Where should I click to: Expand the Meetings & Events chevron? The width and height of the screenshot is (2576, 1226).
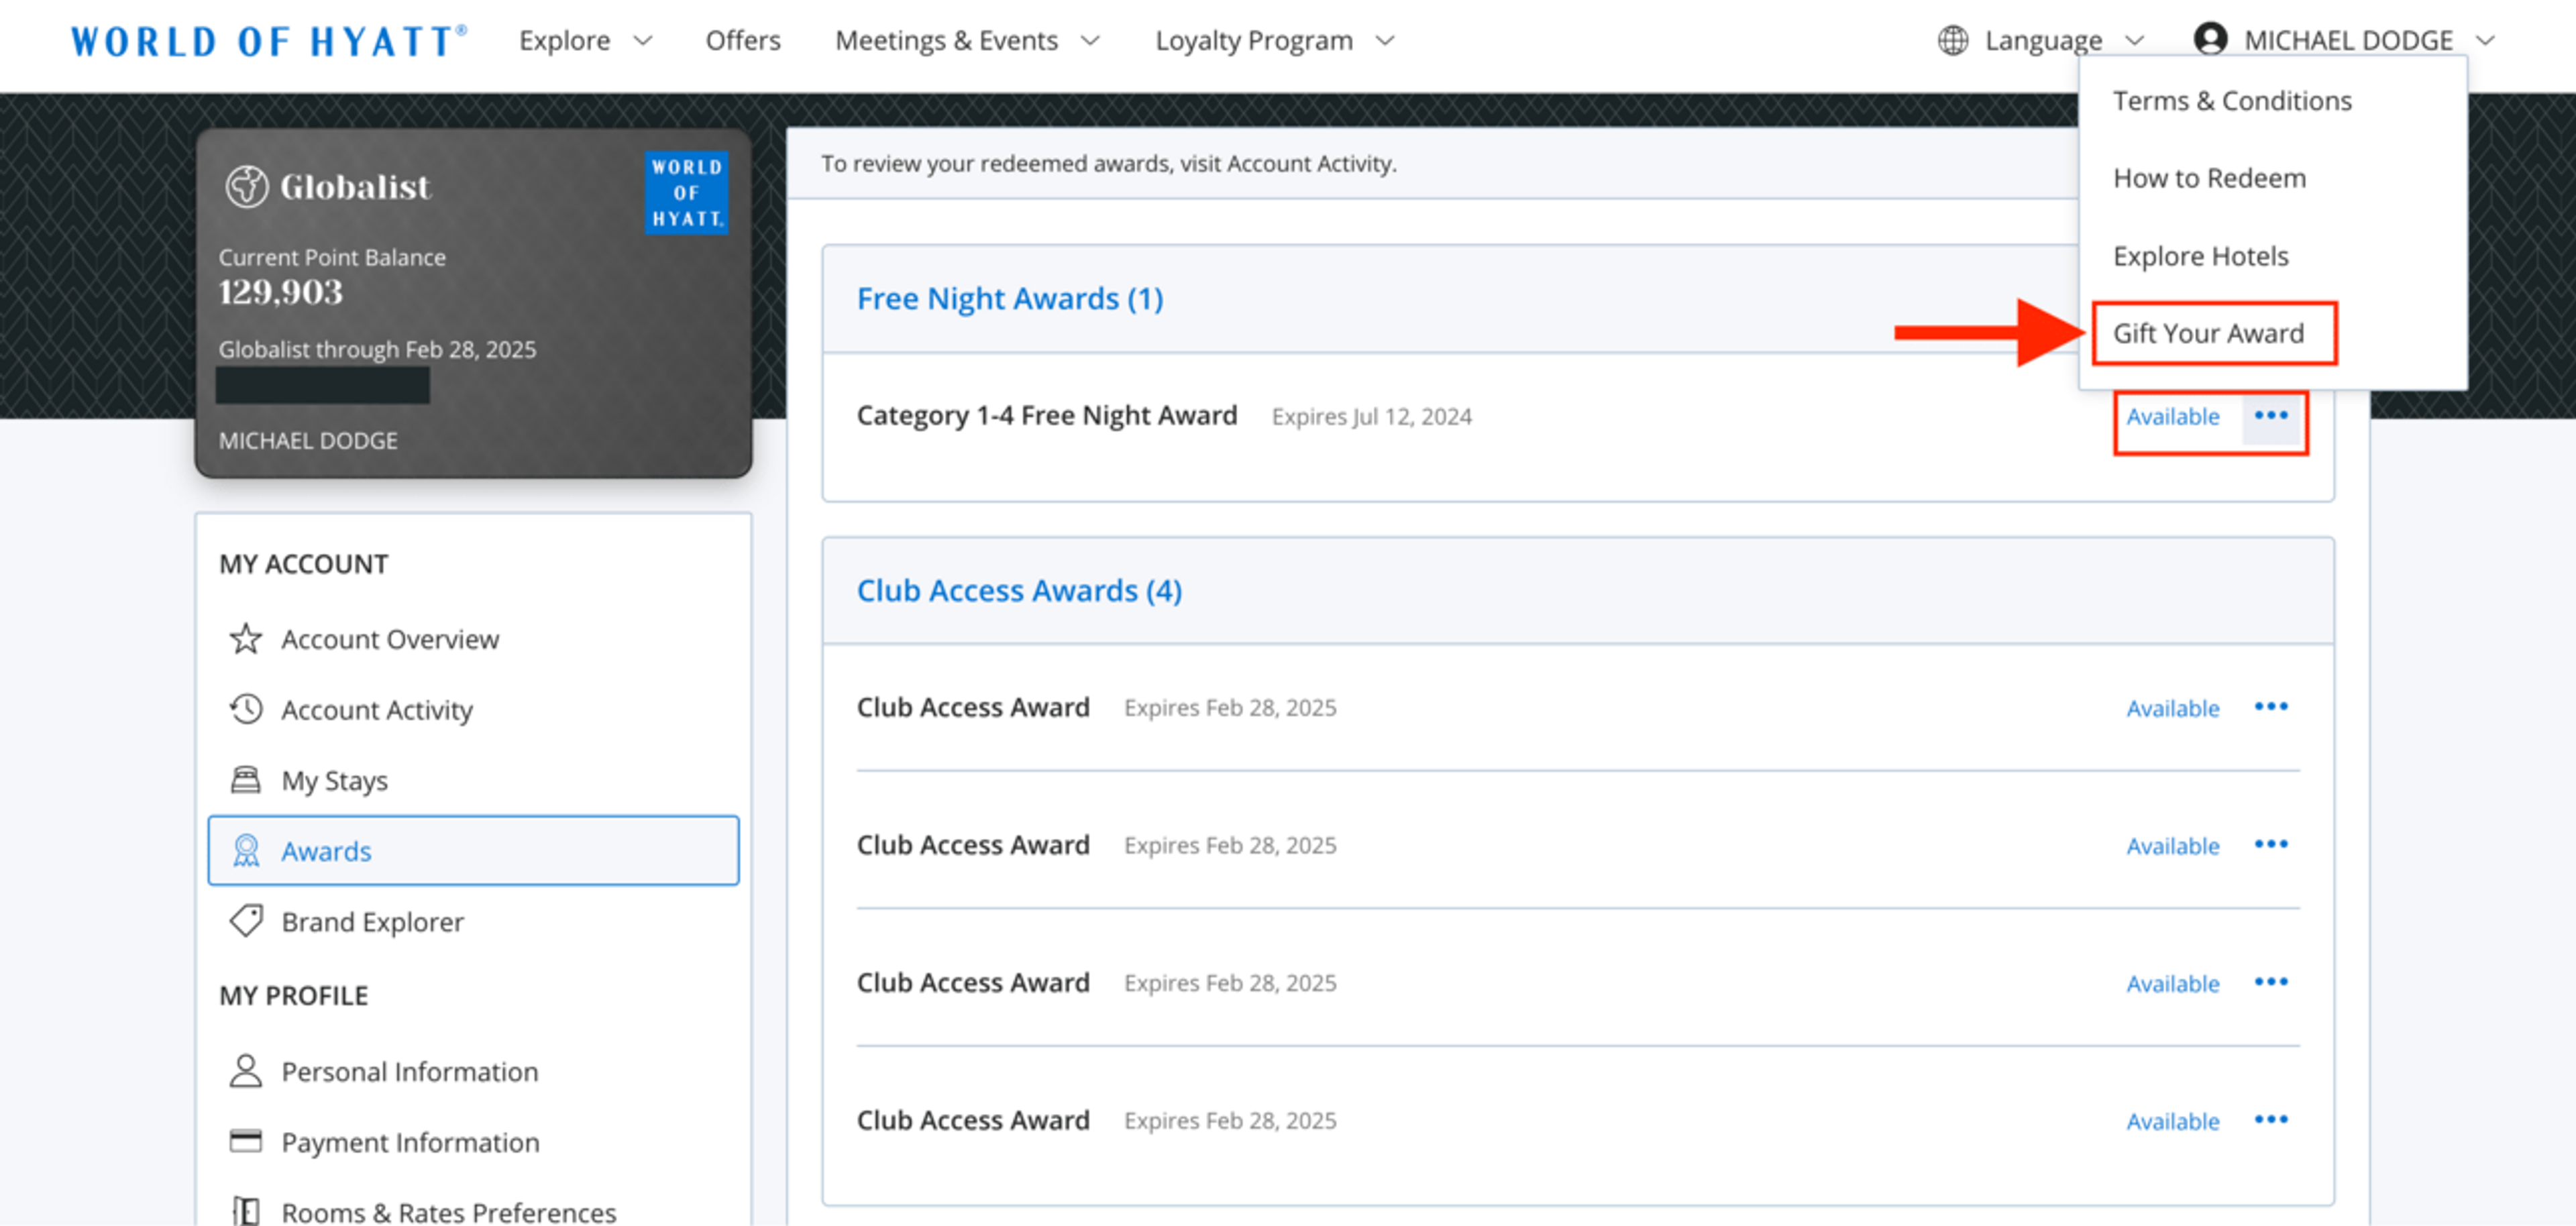point(1091,41)
